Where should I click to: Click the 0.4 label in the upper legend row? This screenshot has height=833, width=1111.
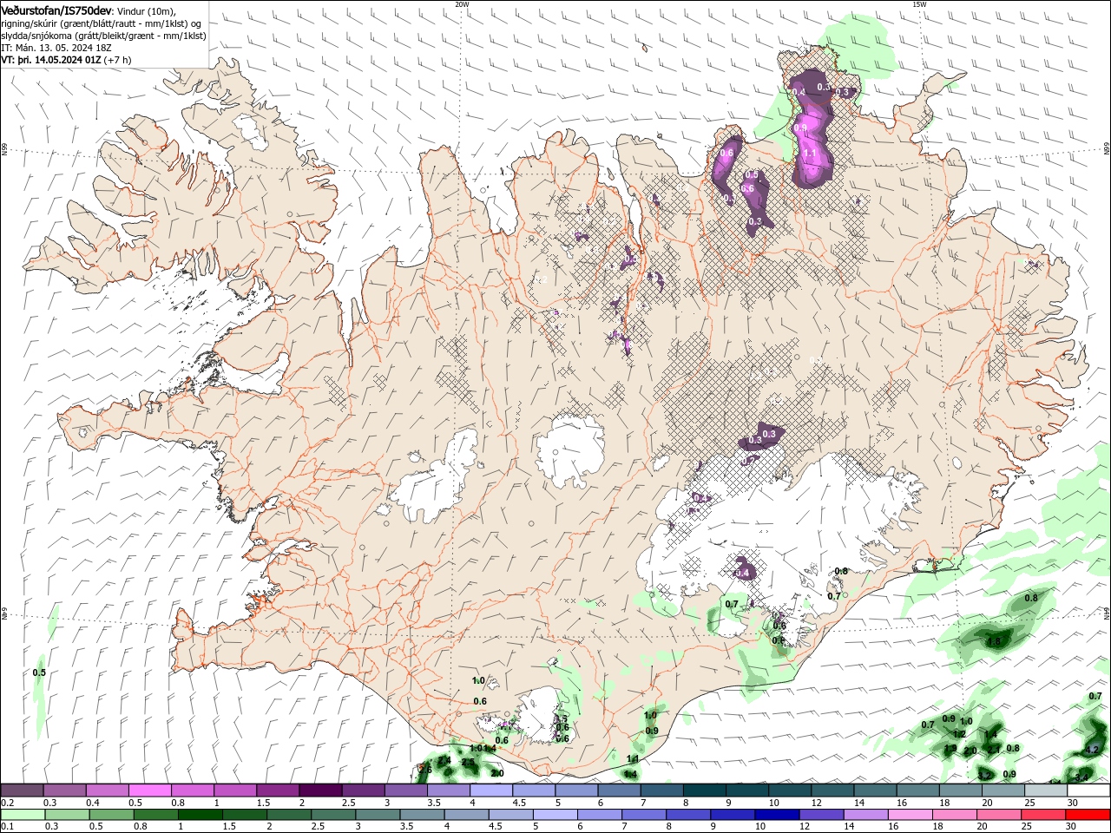click(x=93, y=803)
